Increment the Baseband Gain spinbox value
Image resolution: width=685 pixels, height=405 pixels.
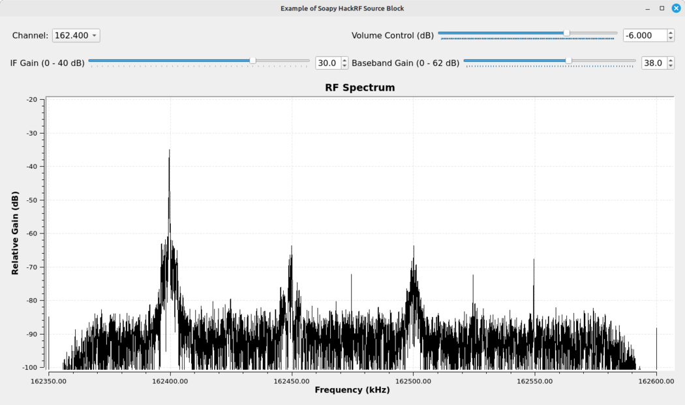click(x=671, y=59)
